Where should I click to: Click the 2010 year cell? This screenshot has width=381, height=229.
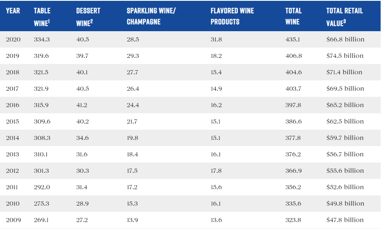click(x=13, y=204)
